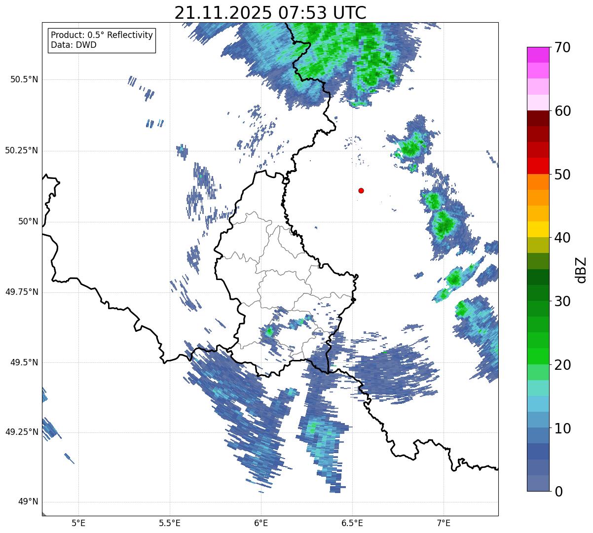Viewport: 593px width, 533px height.
Task: Click the title "21.11.2025 07:53 UTC"
Action: point(270,12)
